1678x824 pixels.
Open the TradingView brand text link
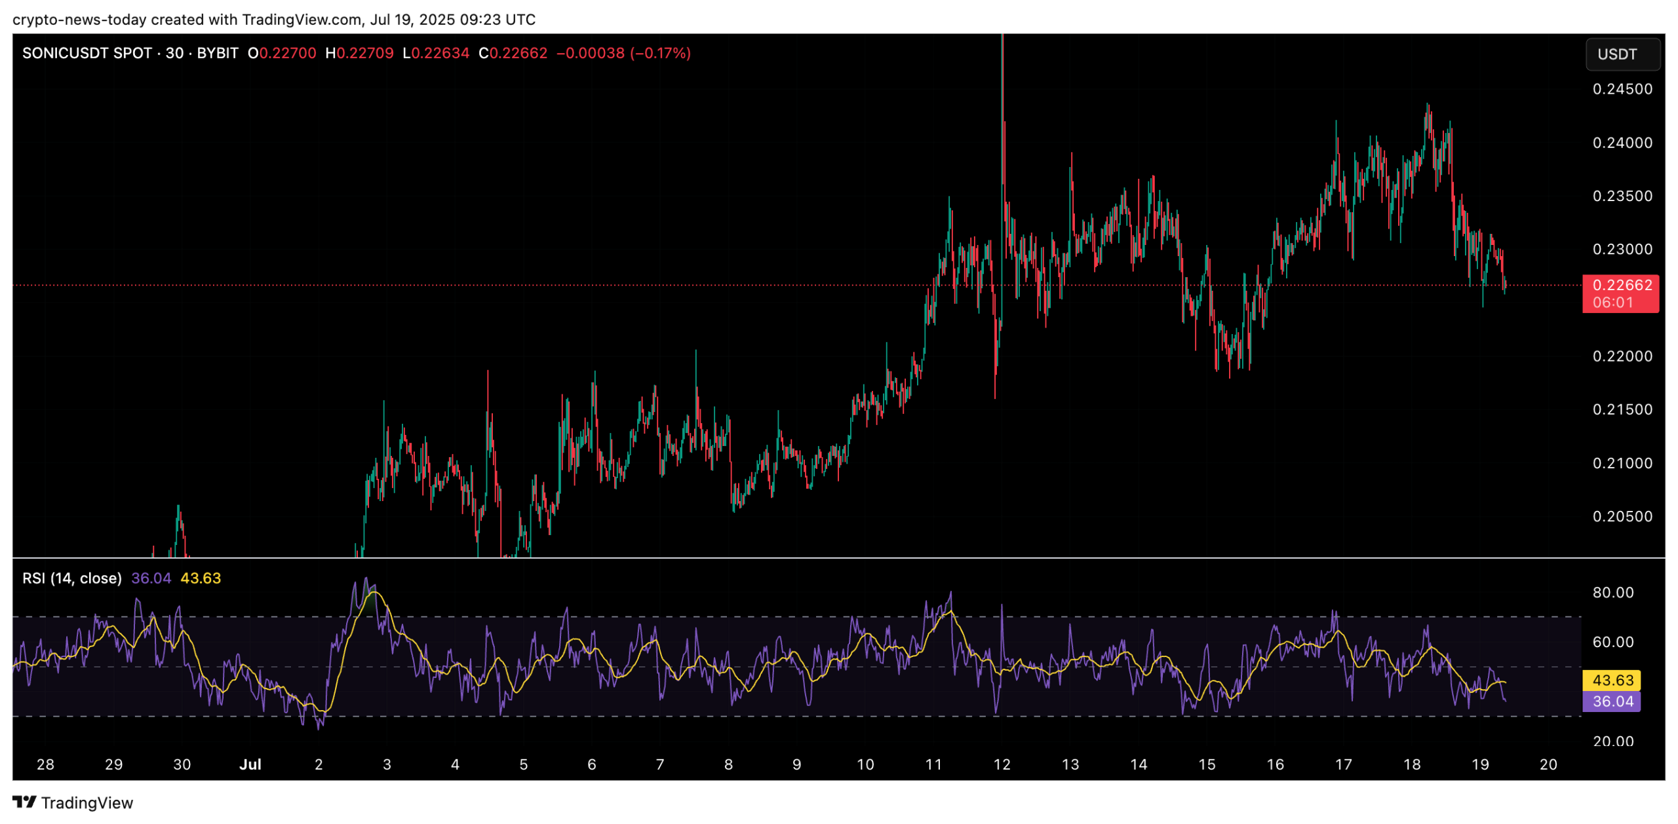point(87,802)
